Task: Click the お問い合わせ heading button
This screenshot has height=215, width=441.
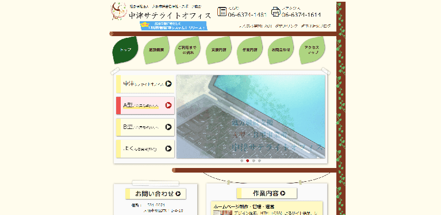Action: (x=156, y=194)
